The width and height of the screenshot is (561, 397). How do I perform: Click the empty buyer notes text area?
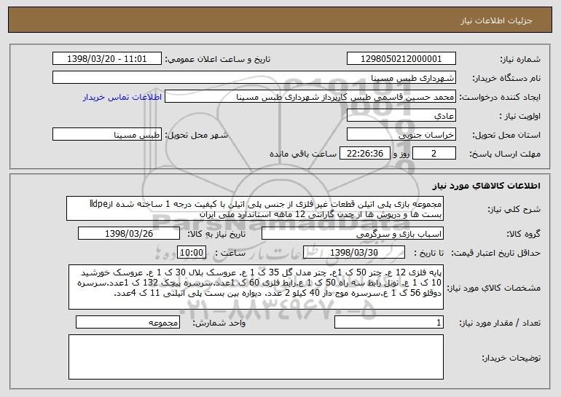pos(256,357)
